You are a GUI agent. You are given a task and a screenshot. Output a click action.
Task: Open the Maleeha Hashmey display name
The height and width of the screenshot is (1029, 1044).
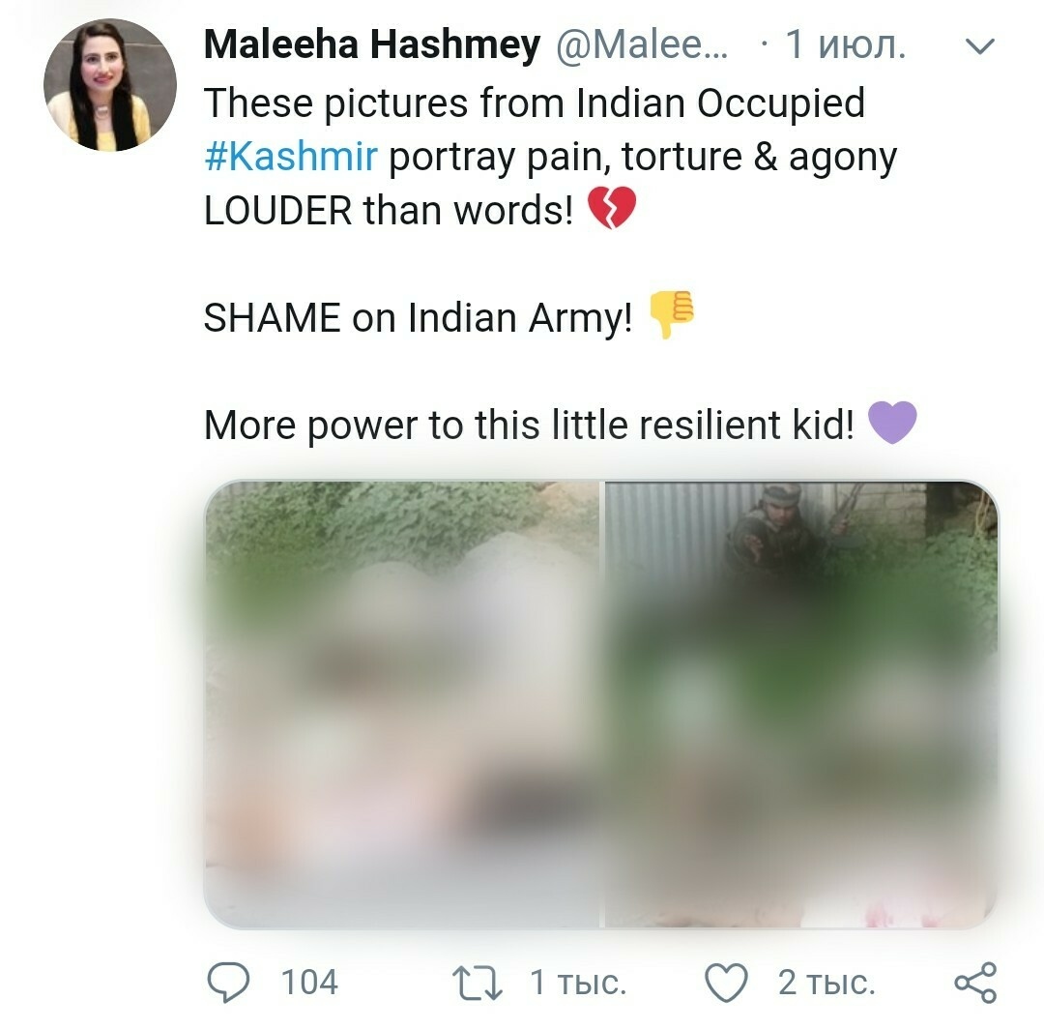372,44
